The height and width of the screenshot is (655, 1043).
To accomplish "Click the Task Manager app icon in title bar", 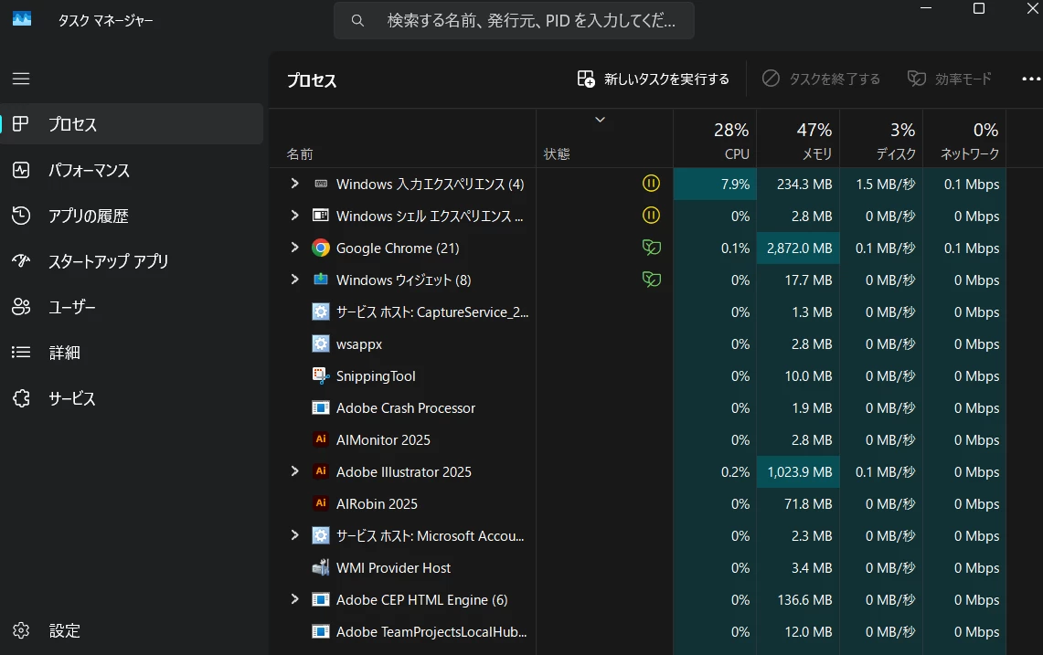I will (22, 19).
